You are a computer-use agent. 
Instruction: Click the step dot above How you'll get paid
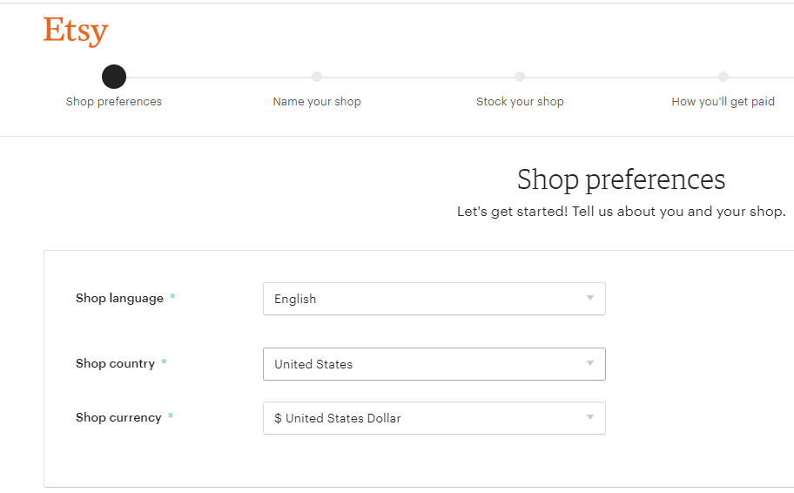click(723, 77)
